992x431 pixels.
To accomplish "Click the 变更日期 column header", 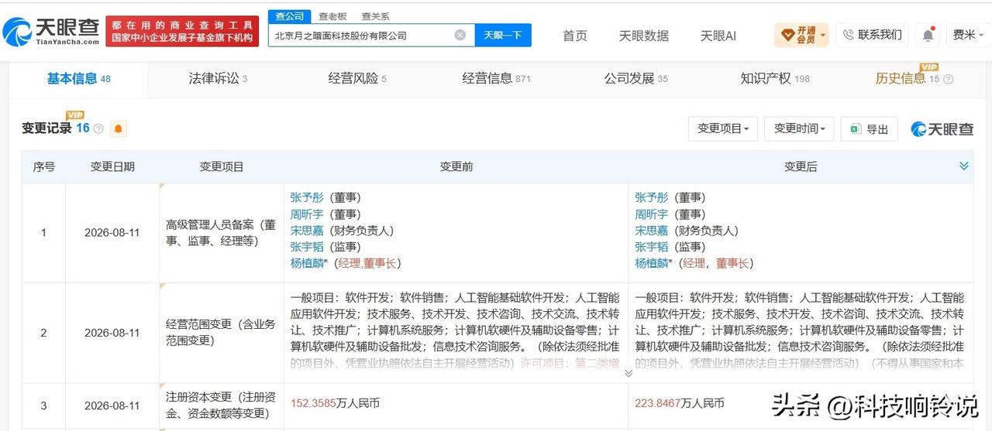I will pos(112,166).
